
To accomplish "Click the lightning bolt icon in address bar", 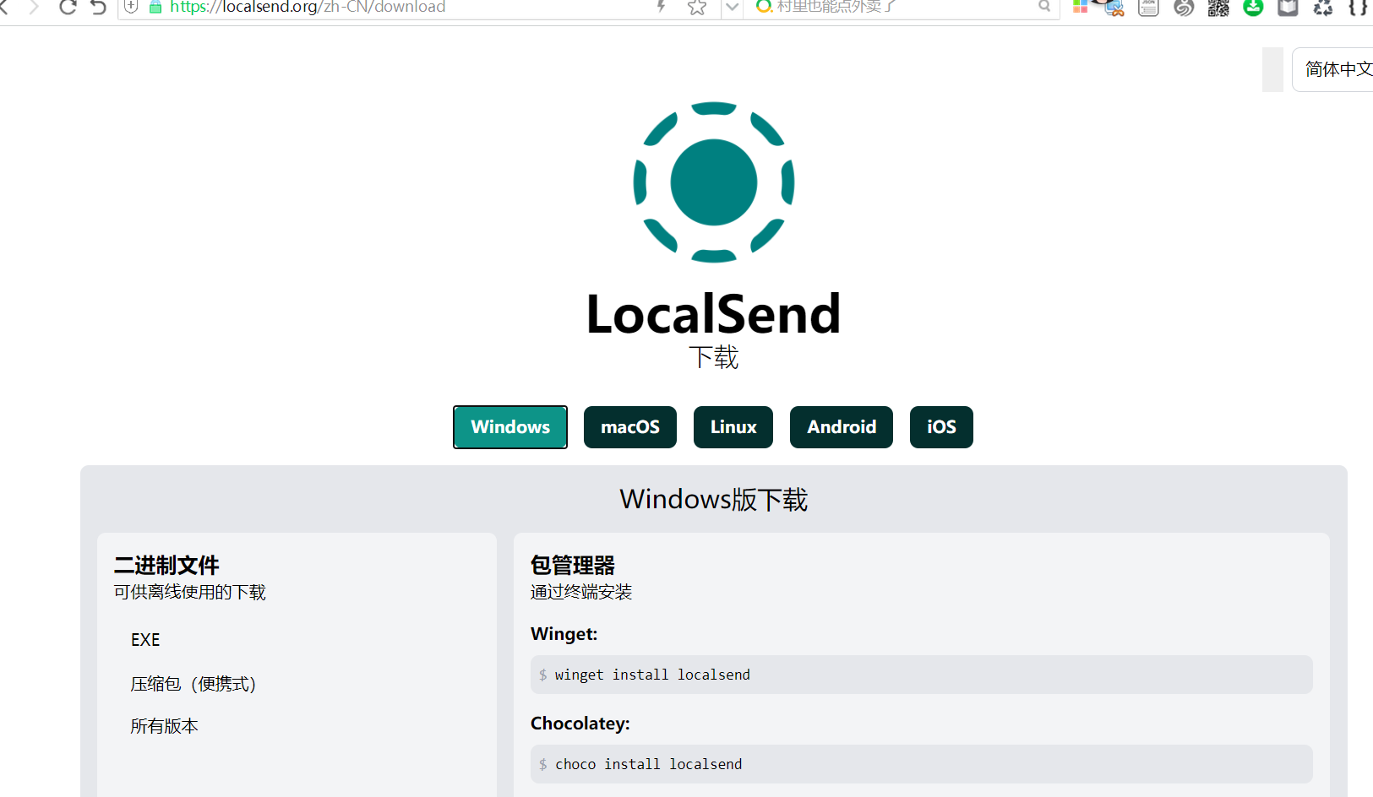I will coord(661,7).
